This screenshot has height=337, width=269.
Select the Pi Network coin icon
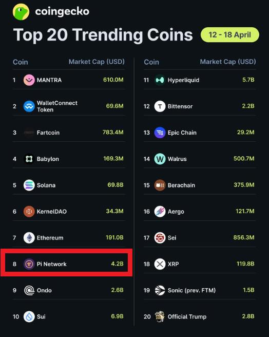[x=29, y=264]
